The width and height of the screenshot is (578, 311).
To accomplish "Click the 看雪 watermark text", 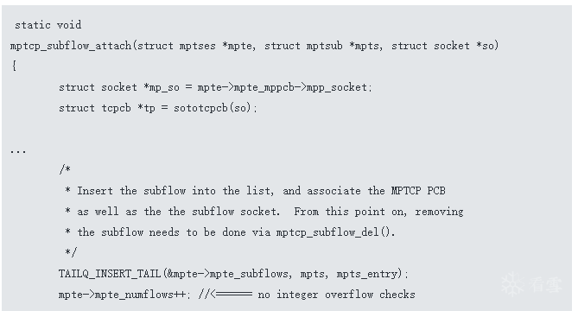I will point(545,284).
